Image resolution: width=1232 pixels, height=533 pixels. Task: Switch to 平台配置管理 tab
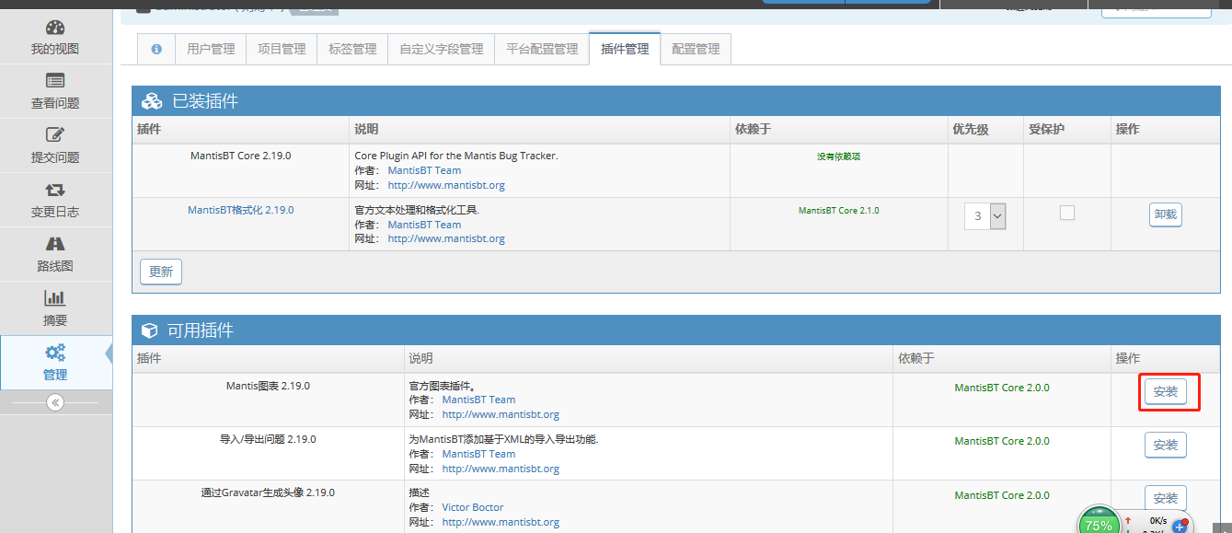click(x=542, y=49)
